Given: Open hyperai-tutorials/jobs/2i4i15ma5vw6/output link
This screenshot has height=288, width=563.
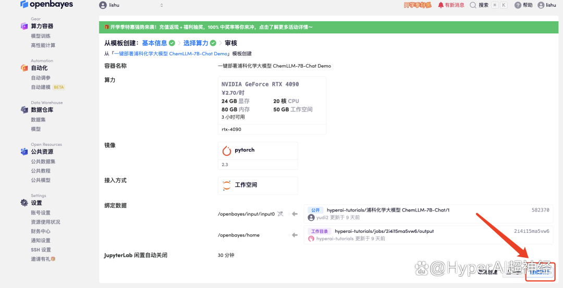Looking at the screenshot, I should (384, 231).
